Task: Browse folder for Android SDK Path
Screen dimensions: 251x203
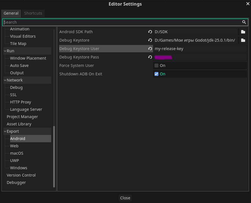Action: (243, 32)
